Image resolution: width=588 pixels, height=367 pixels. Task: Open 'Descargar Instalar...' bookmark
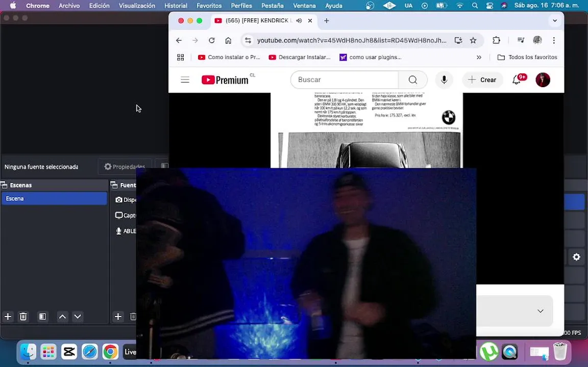300,57
